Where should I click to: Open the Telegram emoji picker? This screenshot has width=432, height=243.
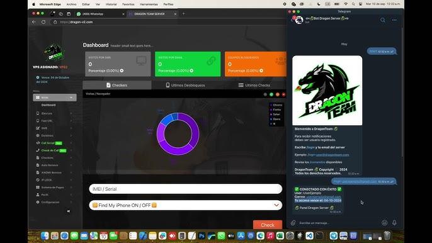(384, 223)
